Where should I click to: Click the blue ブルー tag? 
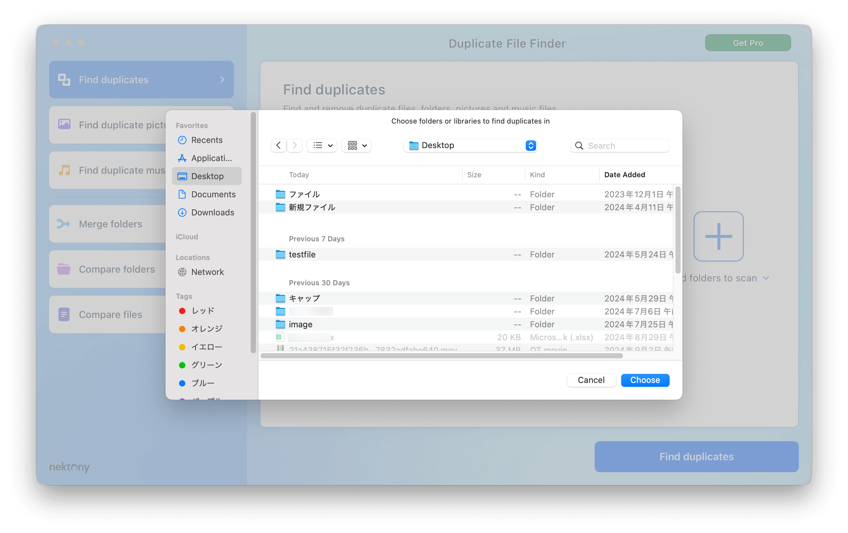coord(207,383)
